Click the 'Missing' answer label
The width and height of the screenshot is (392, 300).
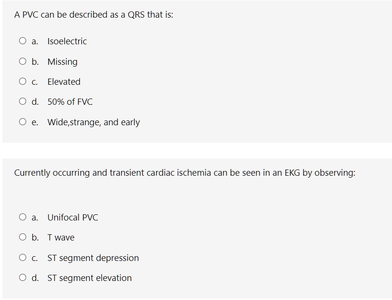coord(62,62)
